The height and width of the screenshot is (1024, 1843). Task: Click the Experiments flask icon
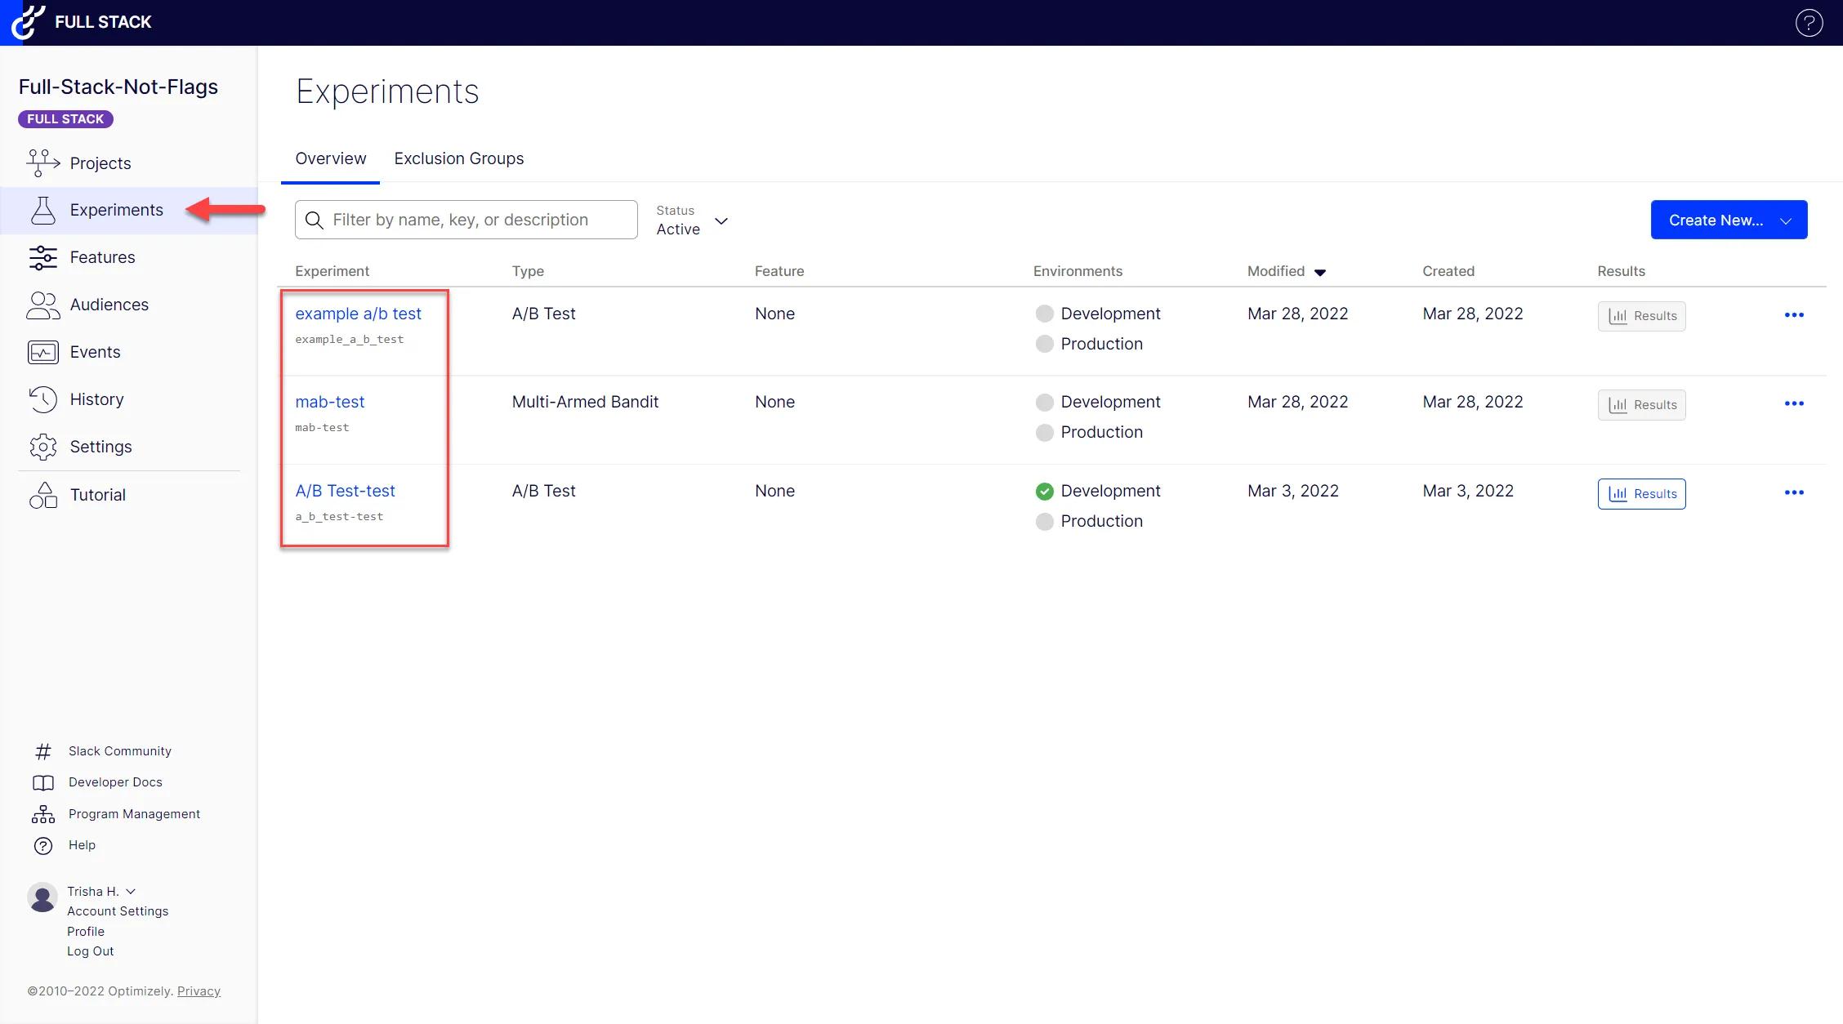[43, 210]
